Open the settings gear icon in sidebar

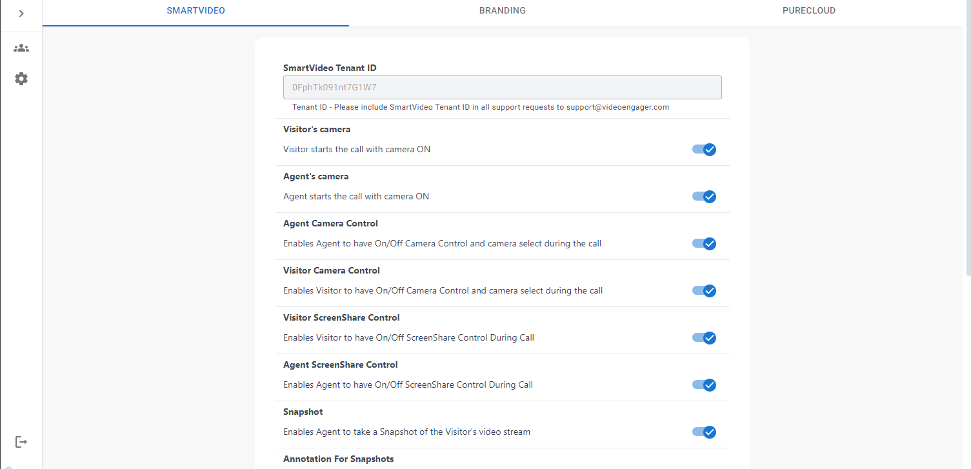point(21,79)
